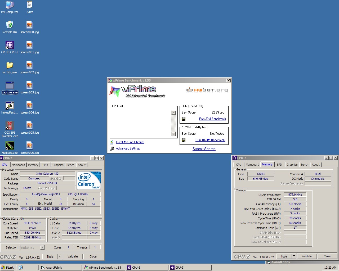Switch to wPrime Benchmark taskbar button

click(x=104, y=267)
